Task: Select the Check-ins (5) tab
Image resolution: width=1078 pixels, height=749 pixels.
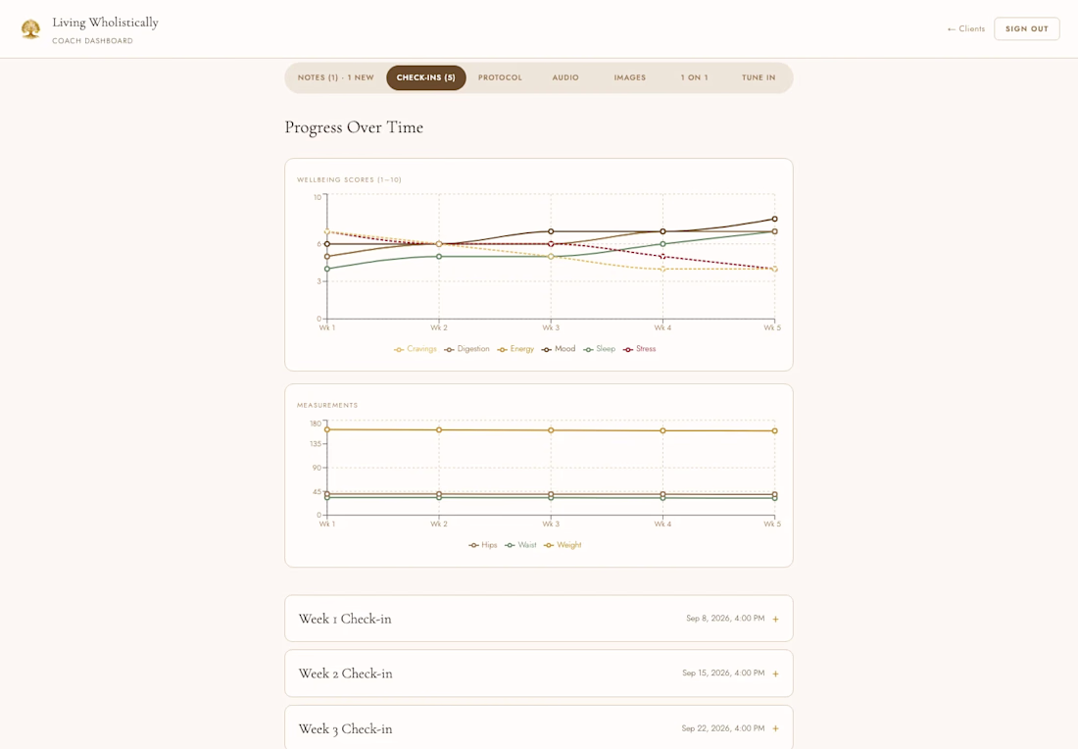Action: [x=425, y=77]
